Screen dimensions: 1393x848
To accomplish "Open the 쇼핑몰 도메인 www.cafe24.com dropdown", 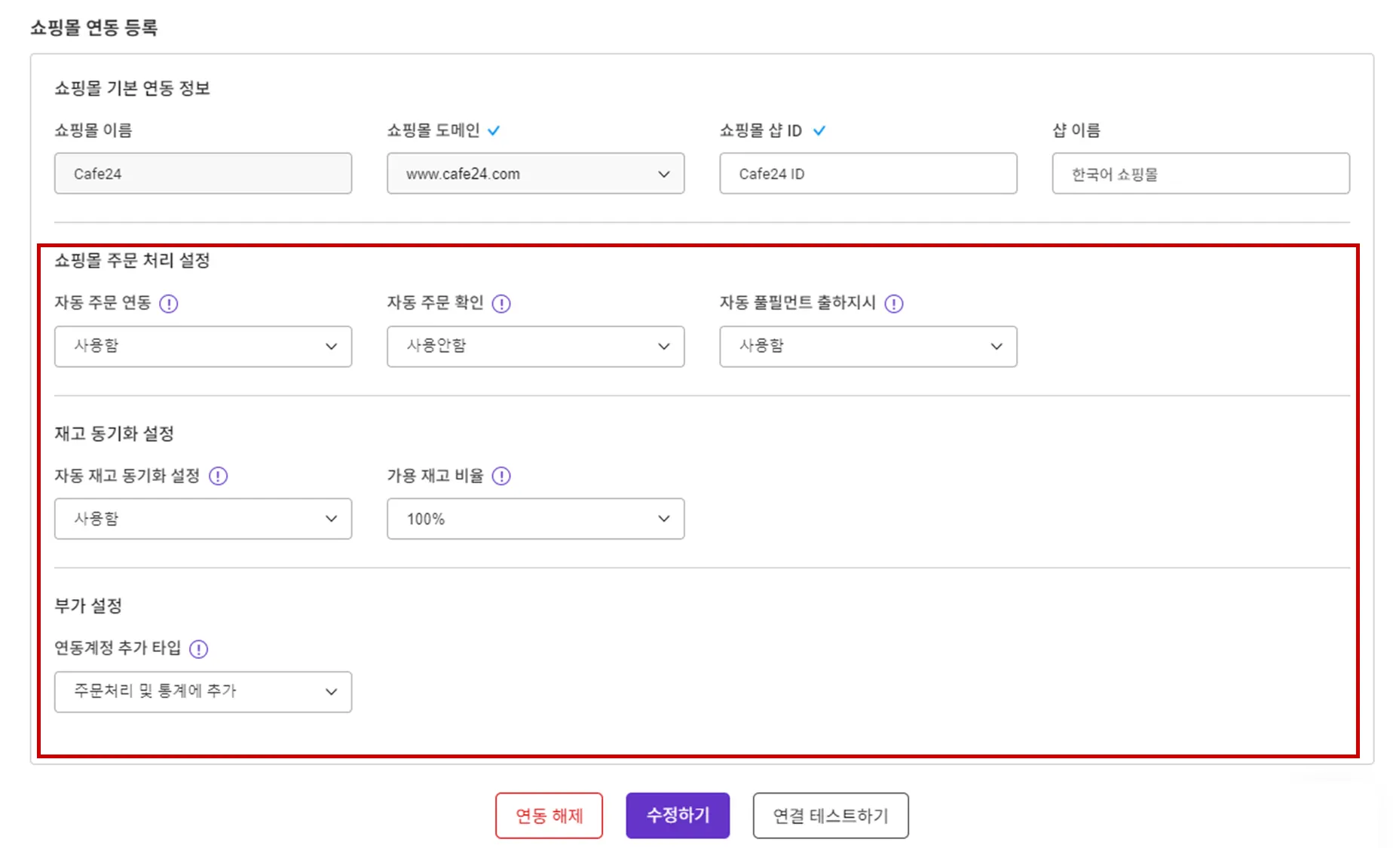I will pyautogui.click(x=535, y=174).
